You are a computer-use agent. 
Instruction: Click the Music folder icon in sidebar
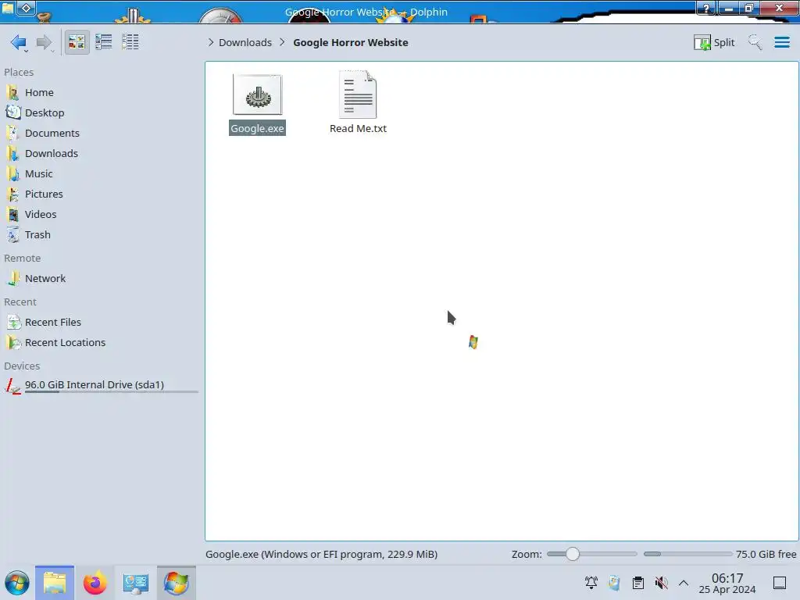tap(12, 174)
